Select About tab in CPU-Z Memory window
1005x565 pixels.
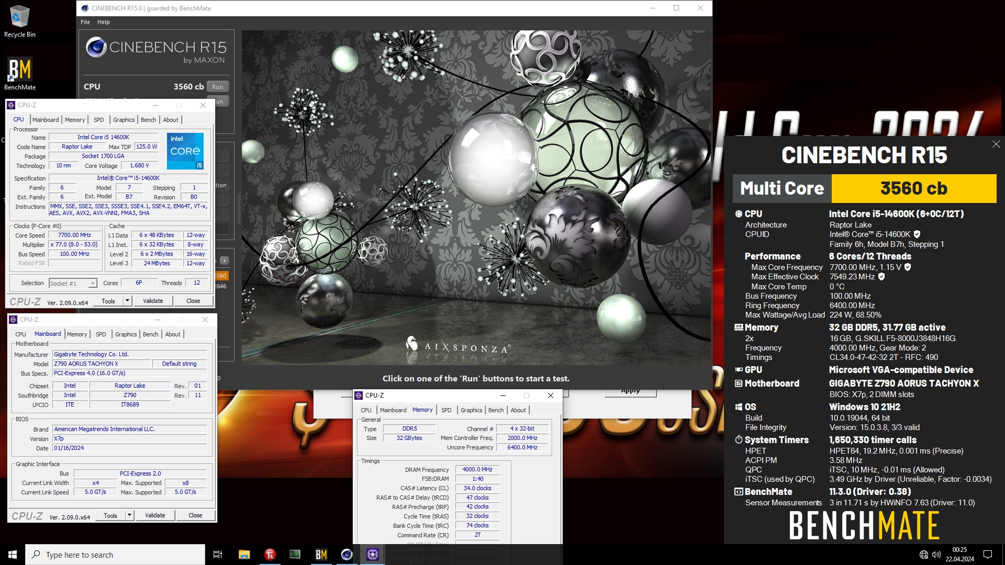[x=518, y=410]
